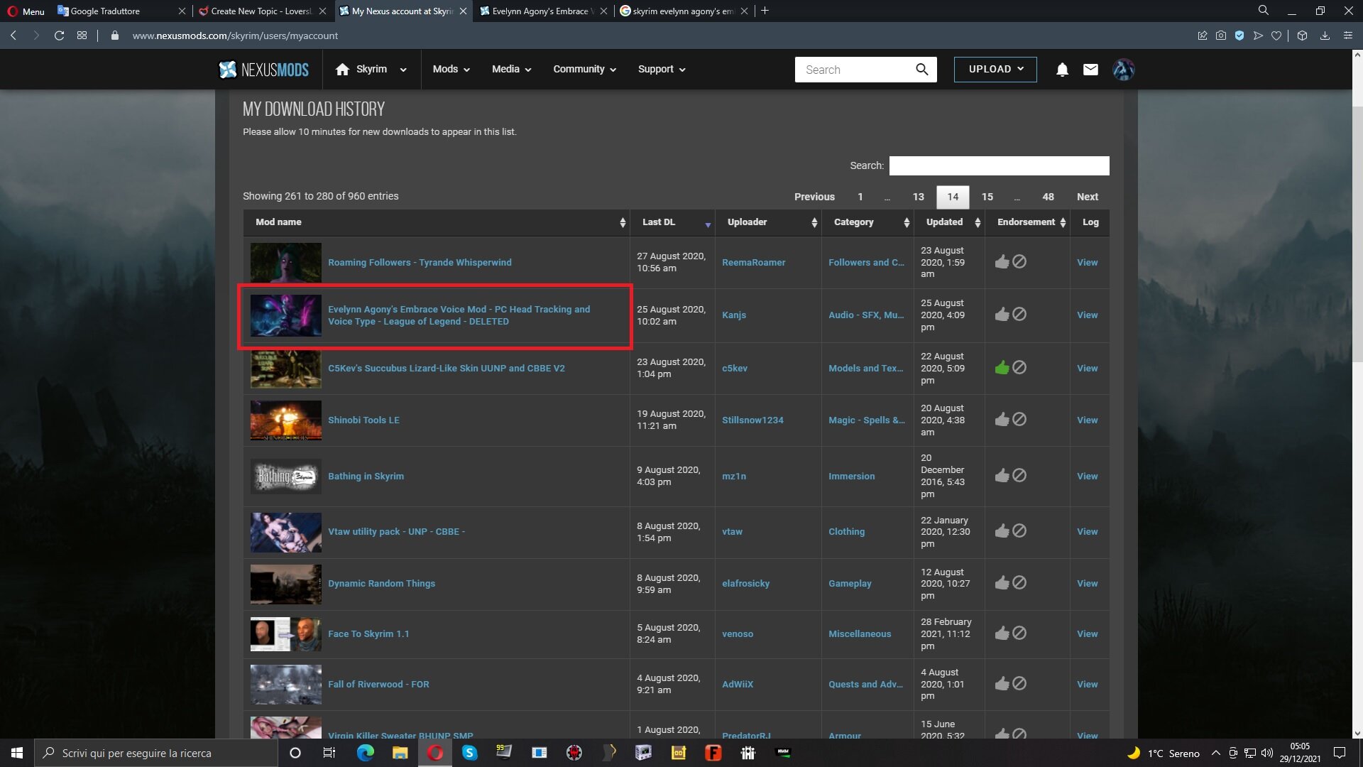
Task: Open uploader Kanjs profile link
Action: (734, 315)
